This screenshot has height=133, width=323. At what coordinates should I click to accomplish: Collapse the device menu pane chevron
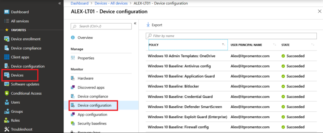click(135, 23)
